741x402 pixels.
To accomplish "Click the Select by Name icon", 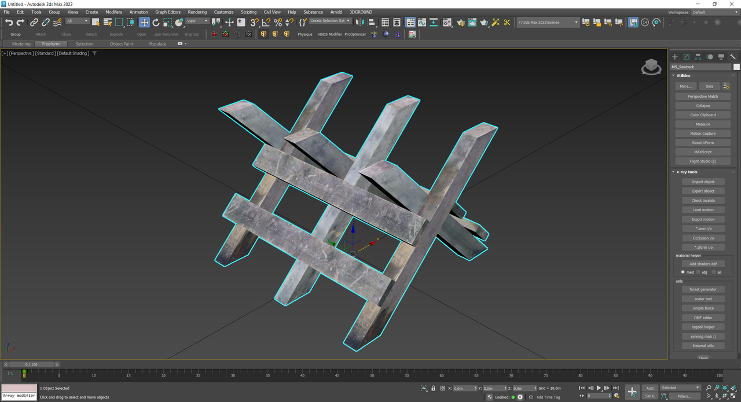I will click(107, 23).
